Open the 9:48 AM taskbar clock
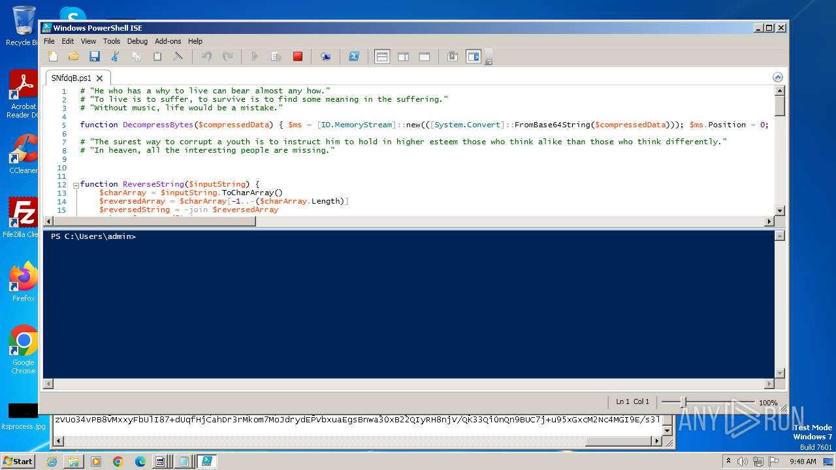The image size is (836, 470). (x=803, y=462)
